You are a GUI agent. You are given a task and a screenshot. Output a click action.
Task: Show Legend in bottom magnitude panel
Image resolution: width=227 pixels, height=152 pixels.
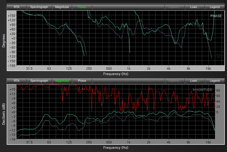coord(215,81)
